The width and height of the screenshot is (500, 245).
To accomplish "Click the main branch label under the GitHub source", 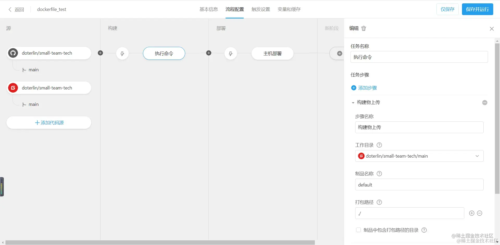I will tap(34, 70).
